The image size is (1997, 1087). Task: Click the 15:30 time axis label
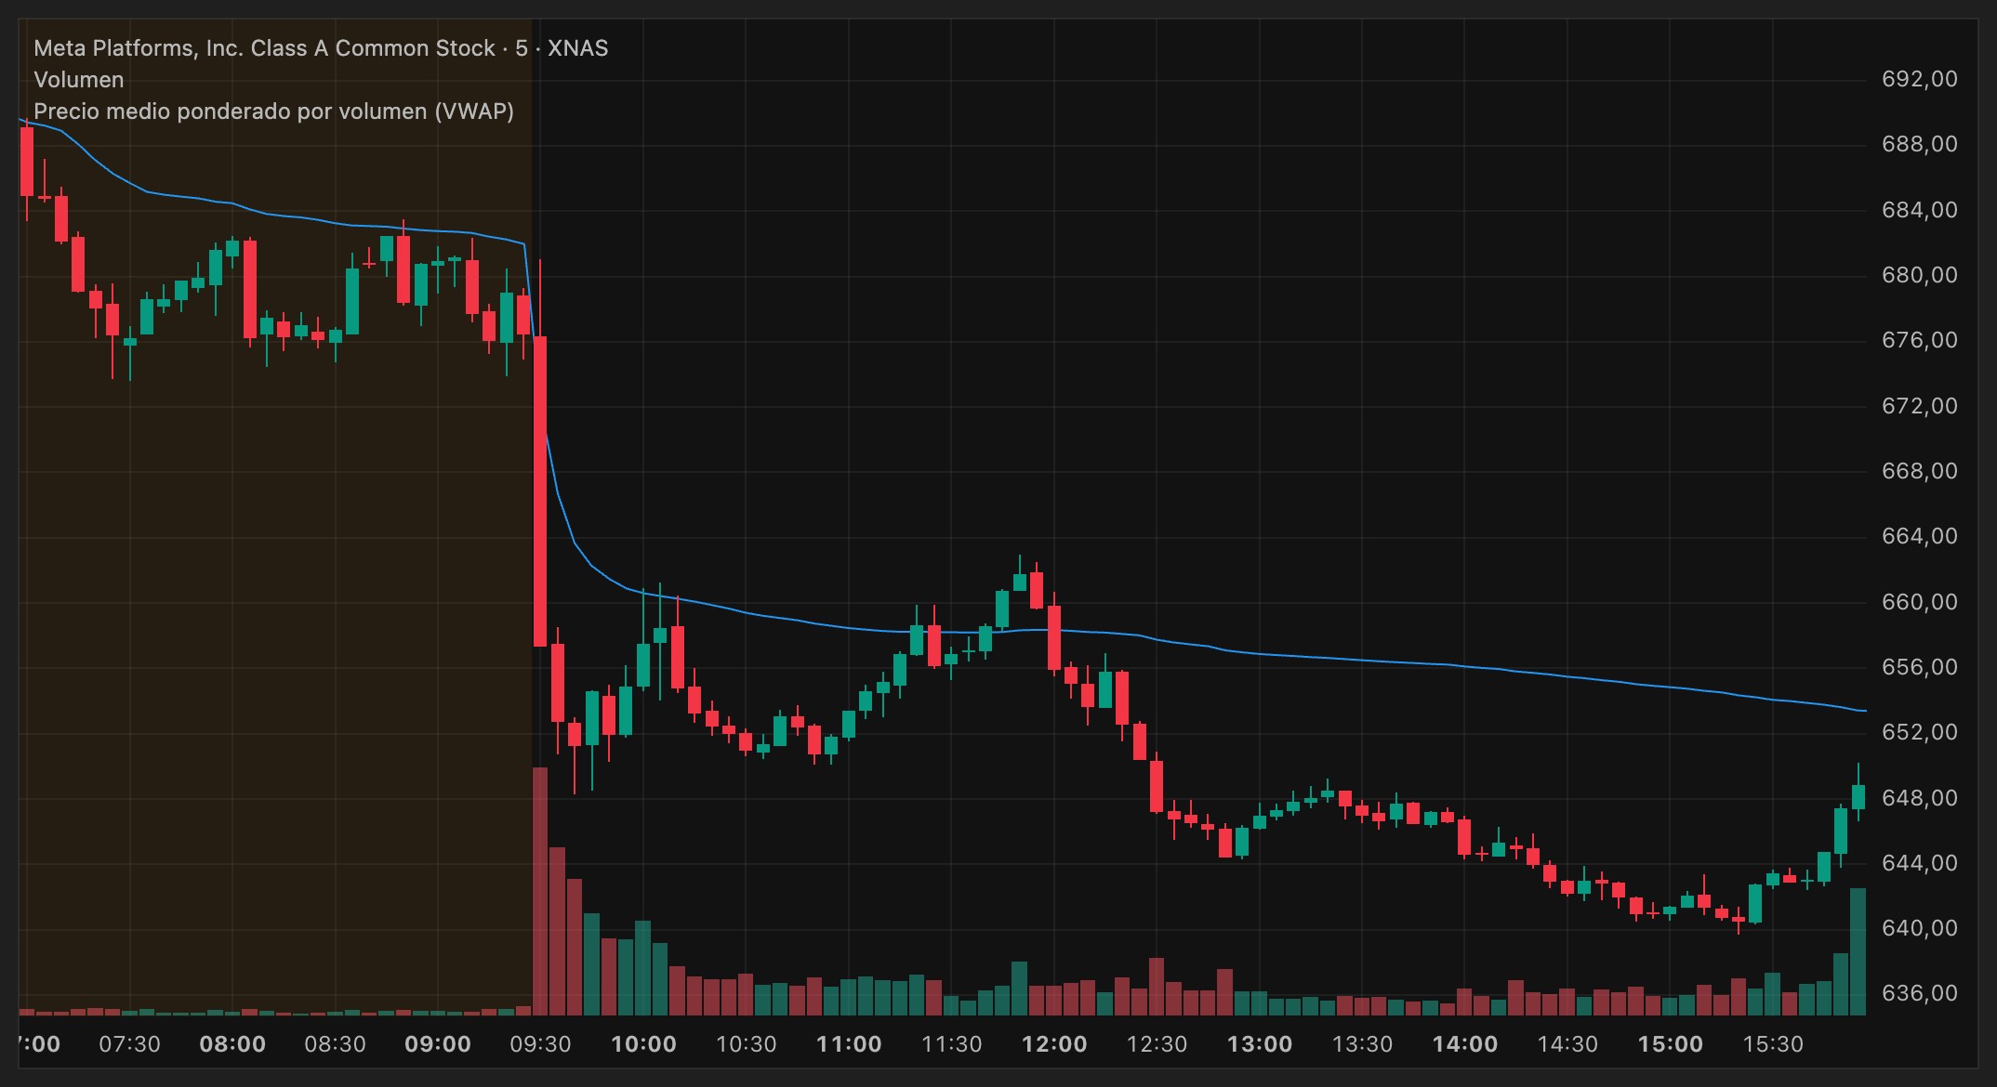[1774, 1044]
